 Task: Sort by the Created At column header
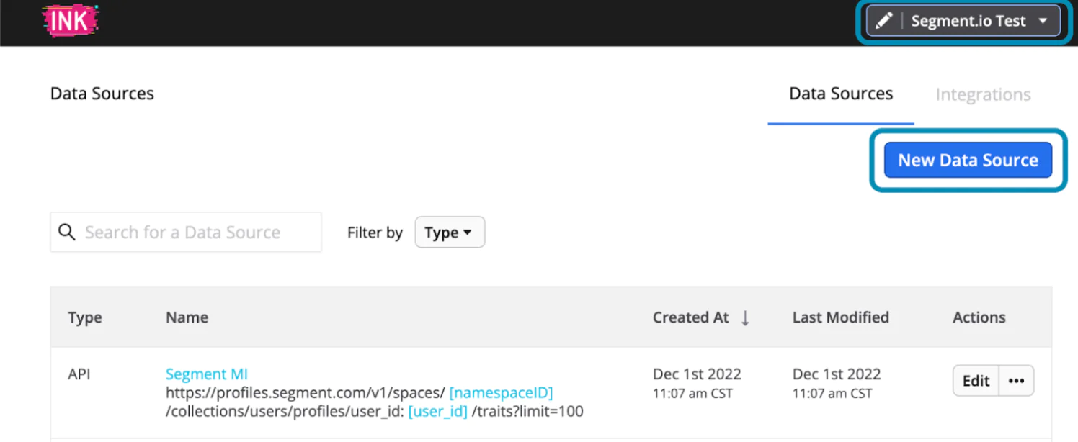[x=690, y=317]
